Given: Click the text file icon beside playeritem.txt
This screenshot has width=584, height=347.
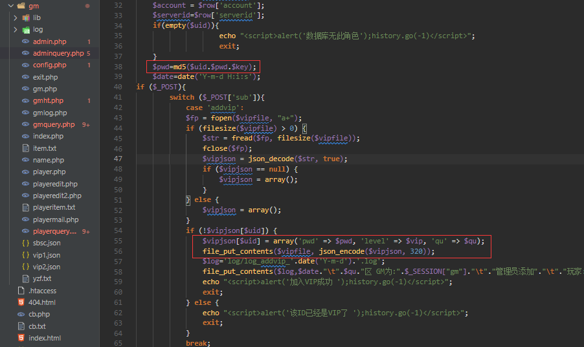Looking at the screenshot, I should (x=25, y=207).
